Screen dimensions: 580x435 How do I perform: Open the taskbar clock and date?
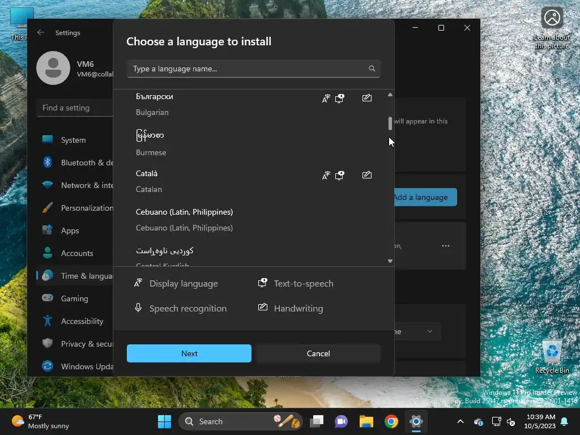[540, 421]
